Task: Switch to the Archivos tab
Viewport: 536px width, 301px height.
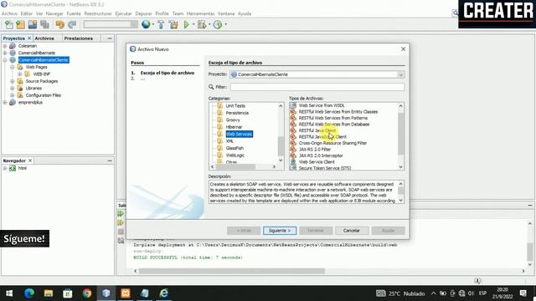Action: (44, 38)
